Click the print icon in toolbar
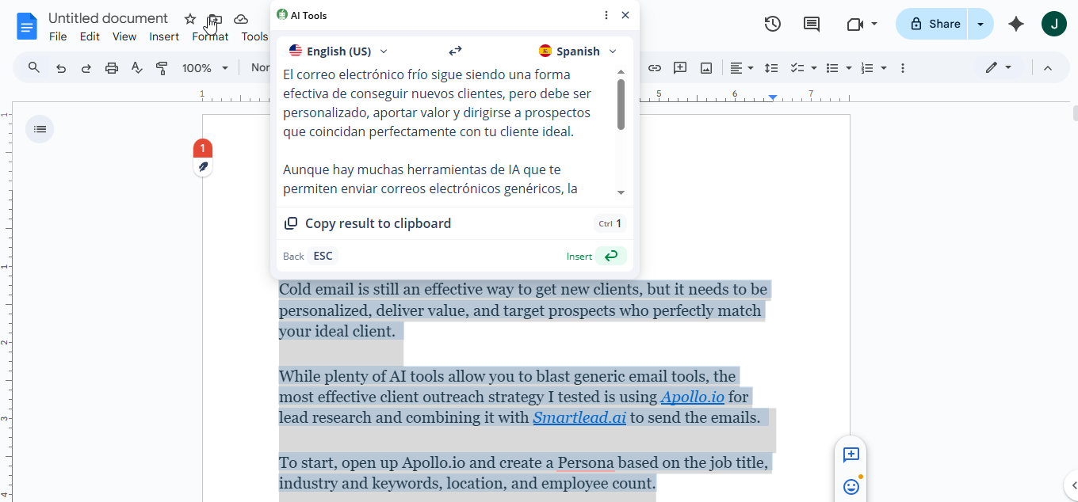The image size is (1078, 502). pos(112,68)
